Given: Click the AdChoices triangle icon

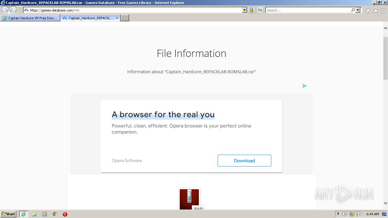Looking at the screenshot, I should click(304, 86).
